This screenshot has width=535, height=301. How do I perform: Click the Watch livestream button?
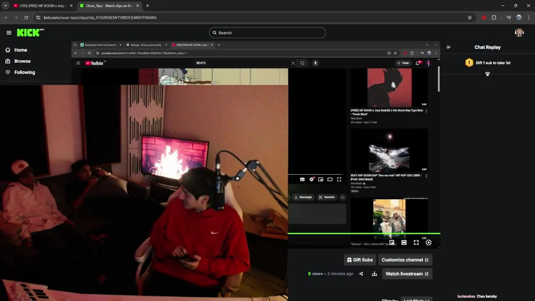407,274
